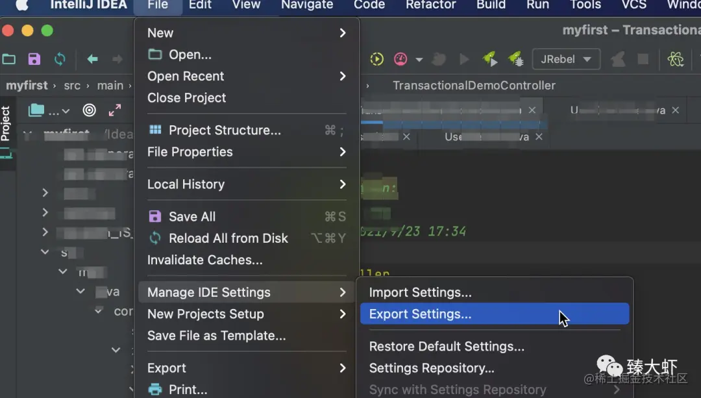Click the main breadcrumb
Screen dimensions: 701x398
click(x=110, y=86)
